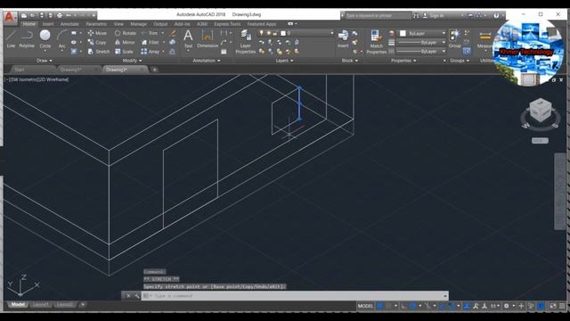
Task: Choose the Stretch tool
Action: pos(99,52)
